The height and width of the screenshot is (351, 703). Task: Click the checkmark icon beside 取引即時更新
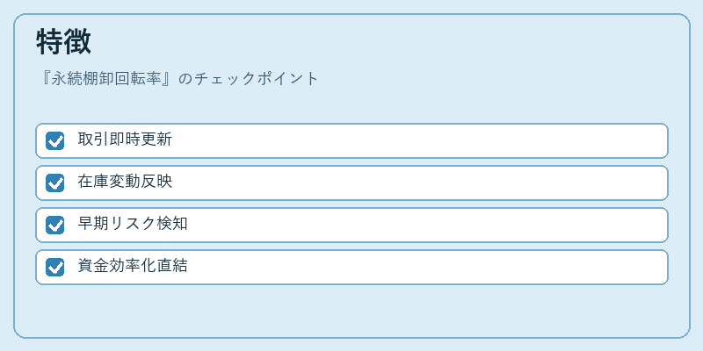(x=54, y=140)
